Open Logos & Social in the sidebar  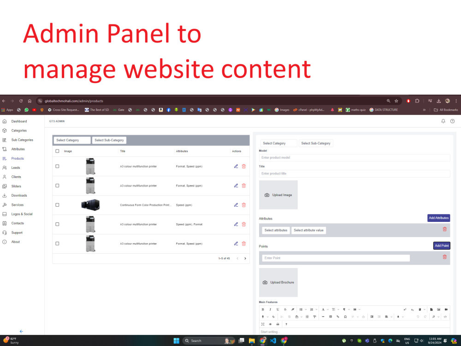22,214
